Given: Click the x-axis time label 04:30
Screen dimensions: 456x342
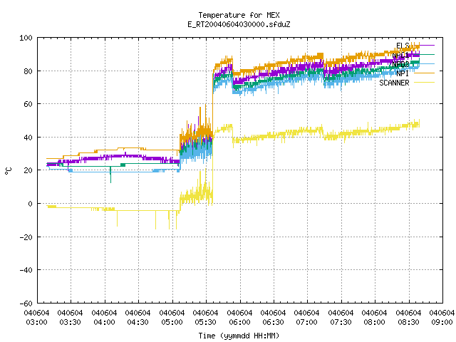Looking at the screenshot, I should 138,322.
